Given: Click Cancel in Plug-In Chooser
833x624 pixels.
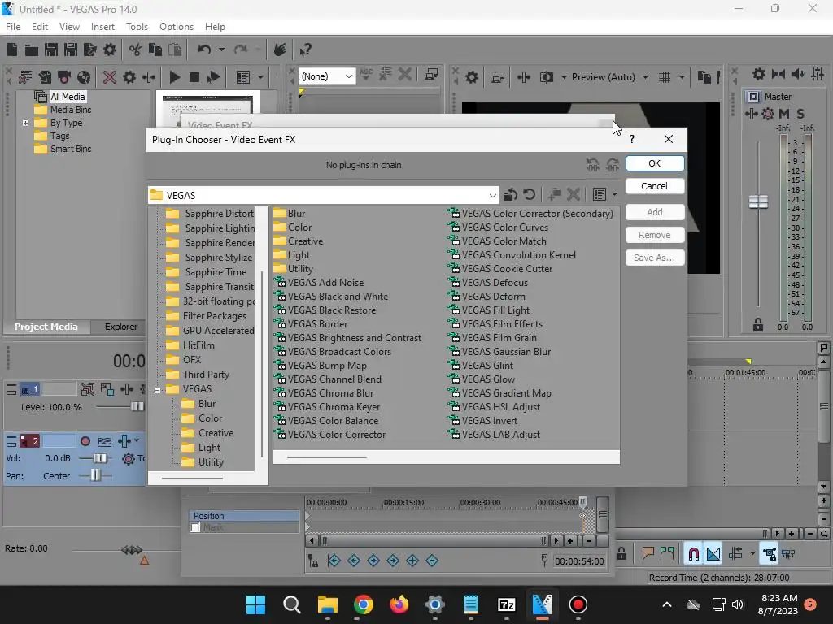Looking at the screenshot, I should tap(655, 186).
